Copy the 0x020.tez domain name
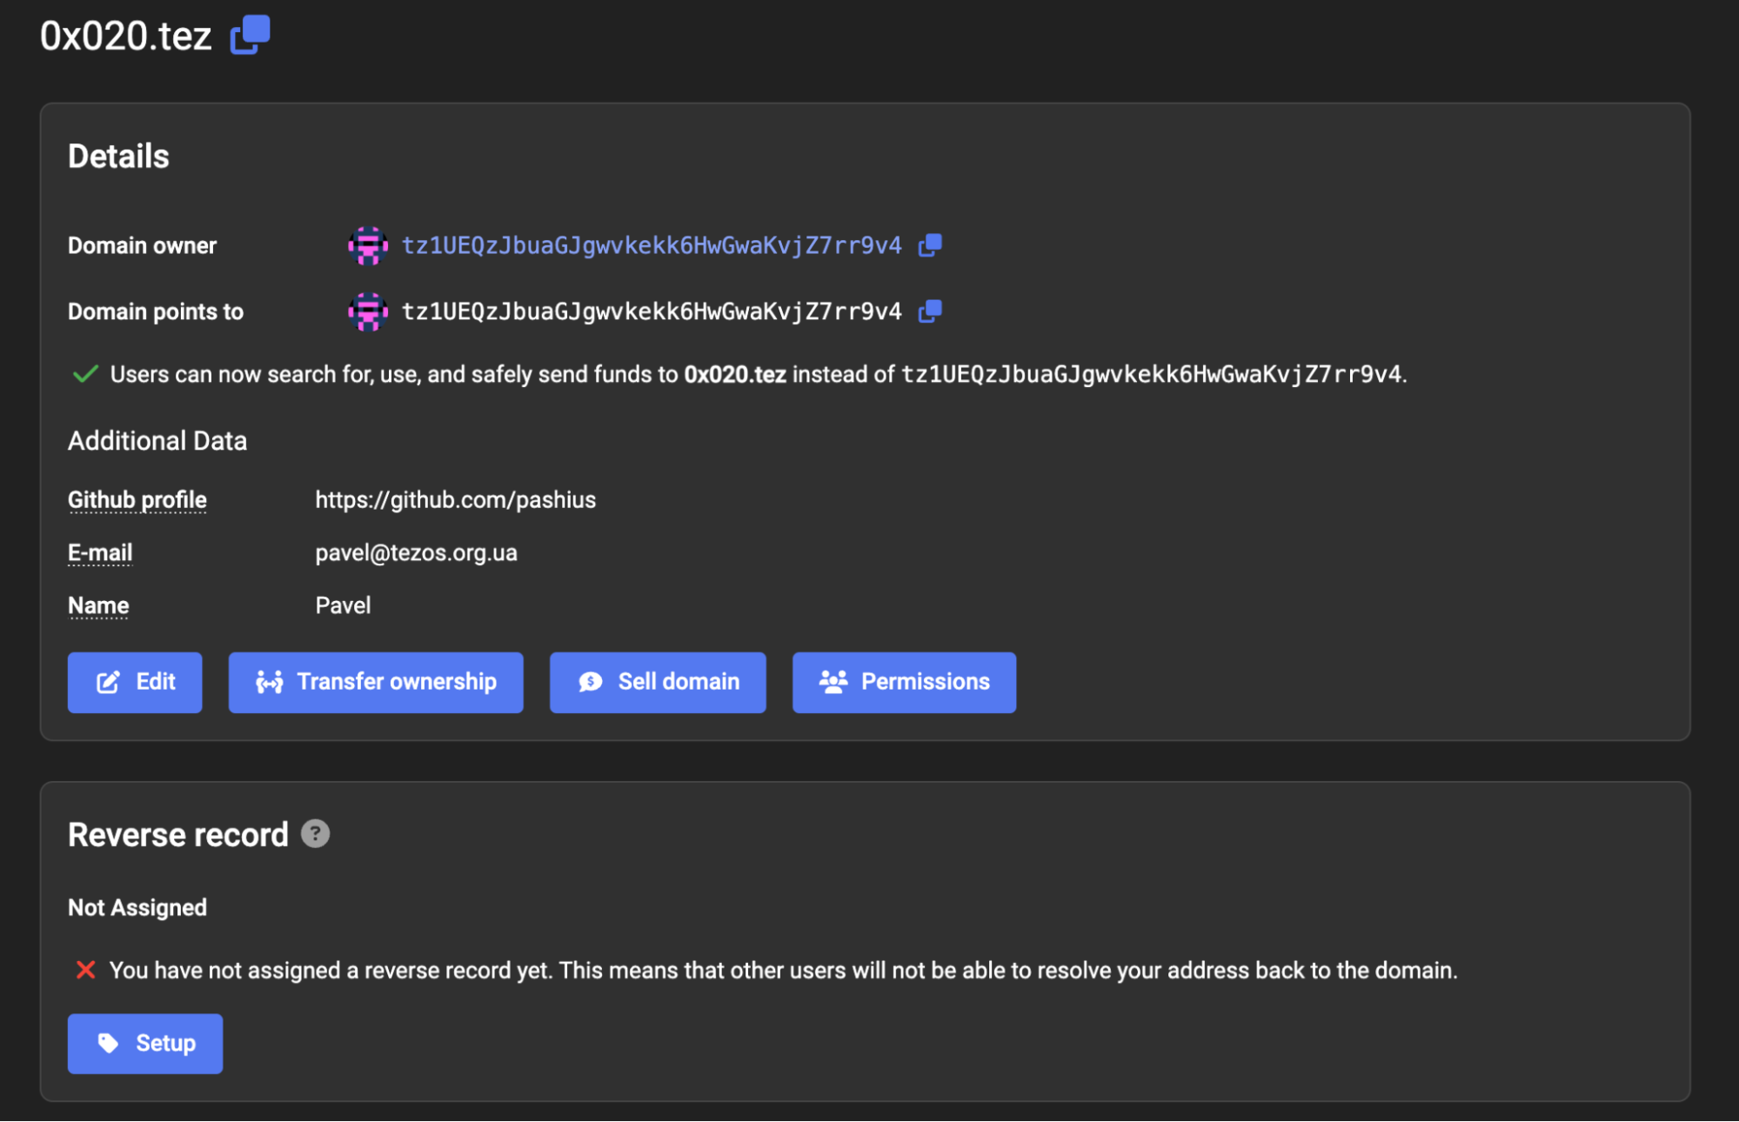The image size is (1739, 1122). [251, 35]
